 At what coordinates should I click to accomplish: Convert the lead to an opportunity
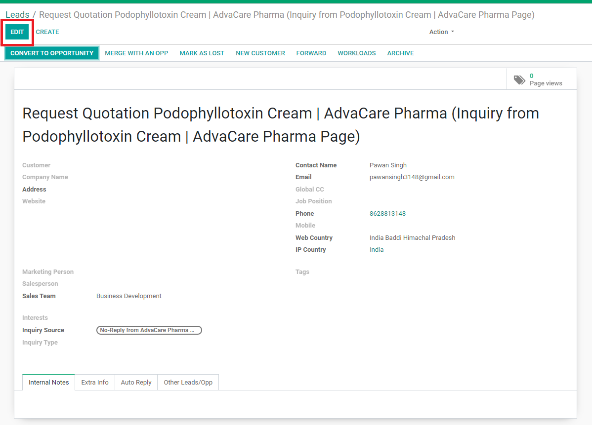[52, 53]
